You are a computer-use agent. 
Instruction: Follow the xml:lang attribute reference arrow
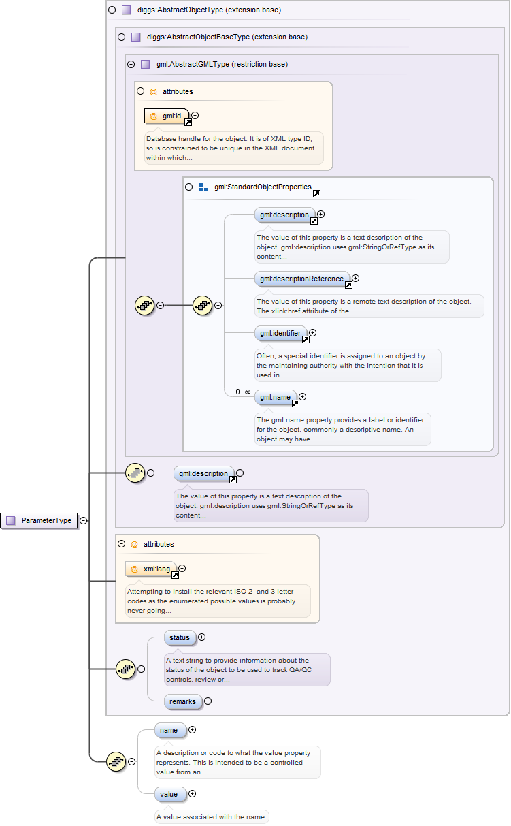[x=175, y=575]
